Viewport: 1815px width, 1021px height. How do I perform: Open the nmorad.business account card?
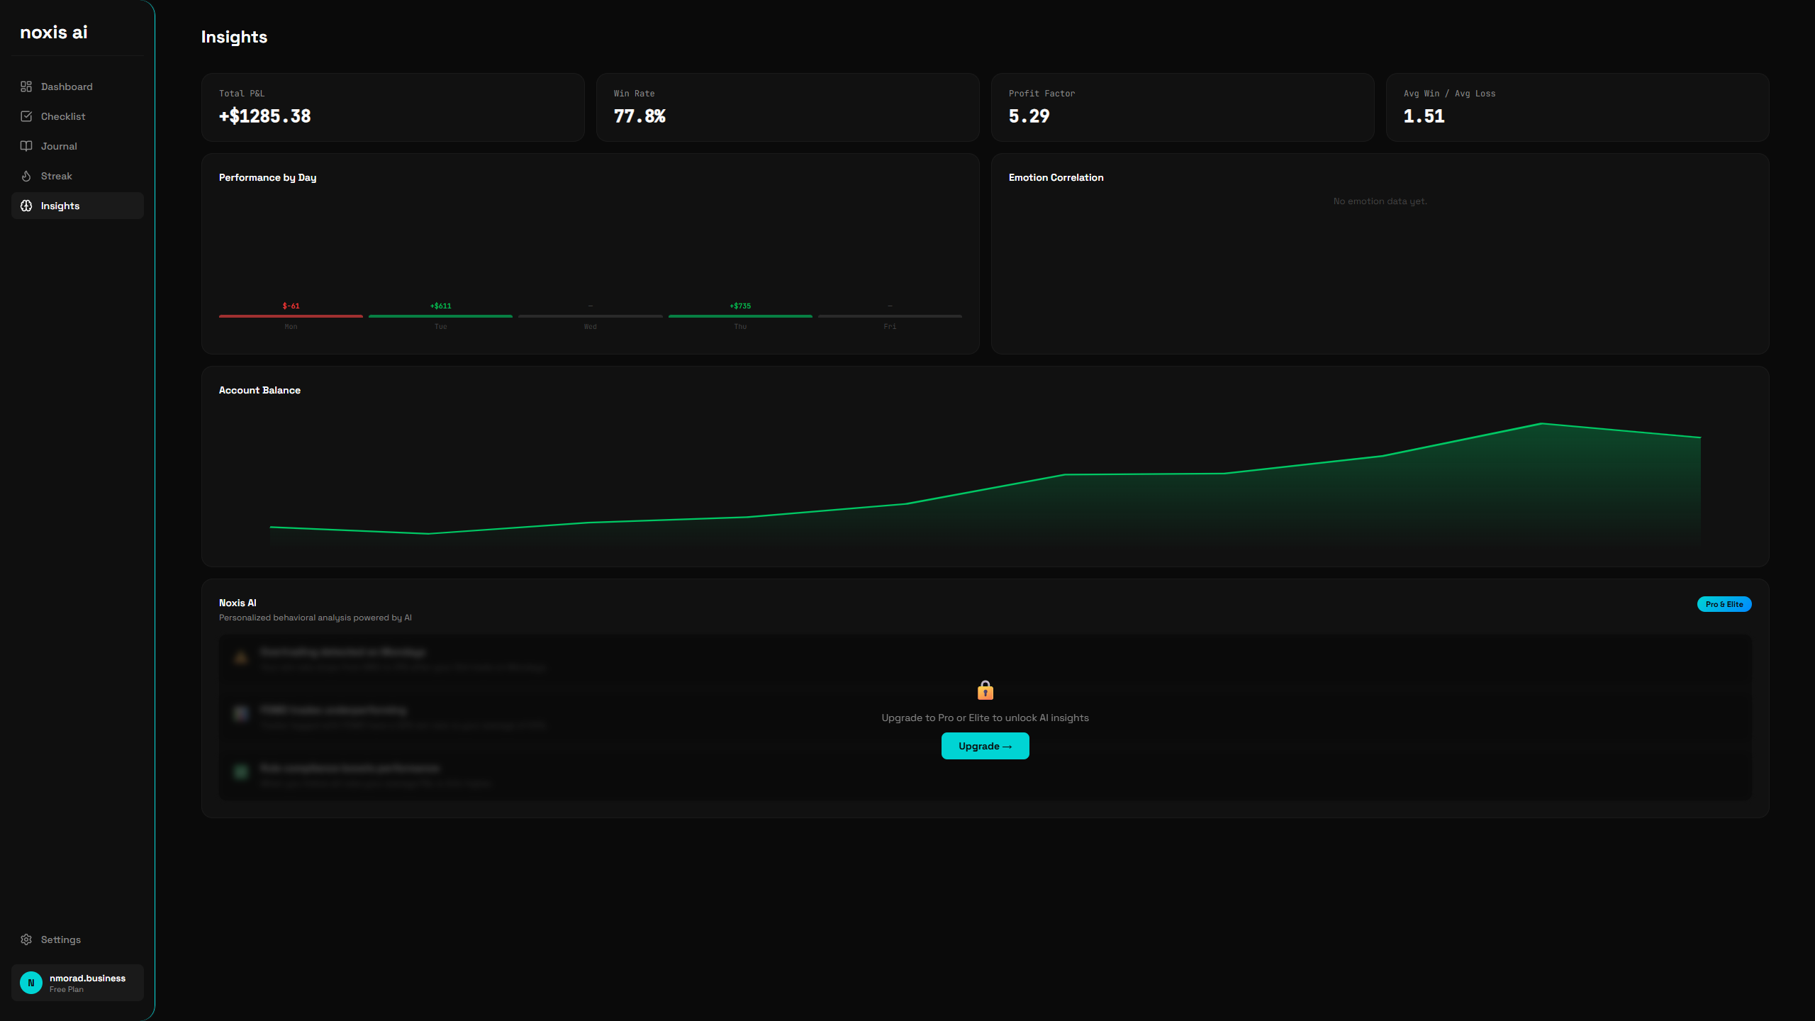(x=77, y=983)
